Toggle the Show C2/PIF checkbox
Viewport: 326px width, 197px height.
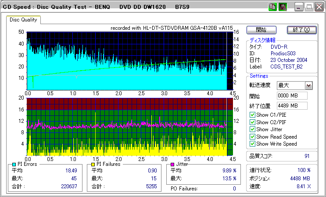[x=252, y=122]
